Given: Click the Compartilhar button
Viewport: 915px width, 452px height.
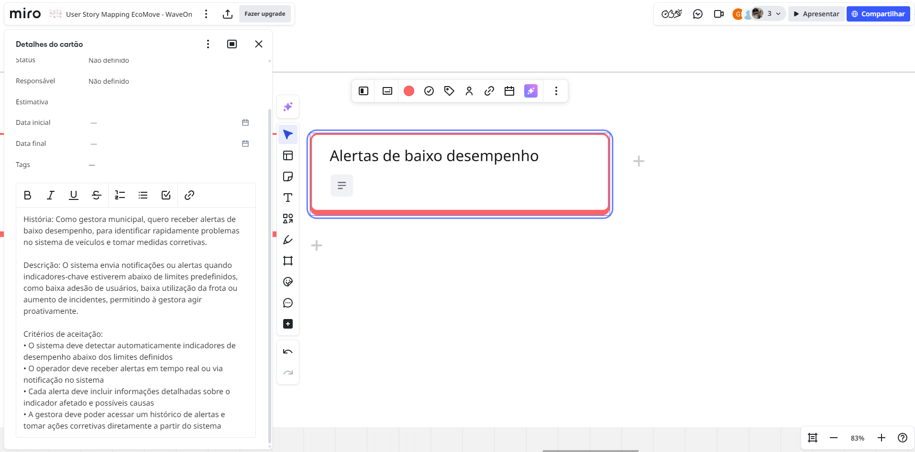Looking at the screenshot, I should coord(878,14).
